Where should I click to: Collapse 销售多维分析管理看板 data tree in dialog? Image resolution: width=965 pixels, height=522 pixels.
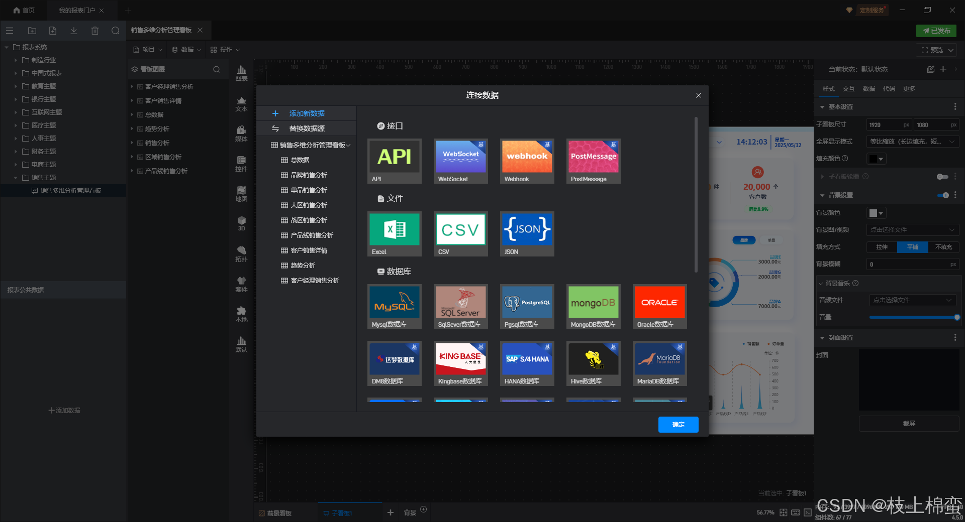click(348, 145)
